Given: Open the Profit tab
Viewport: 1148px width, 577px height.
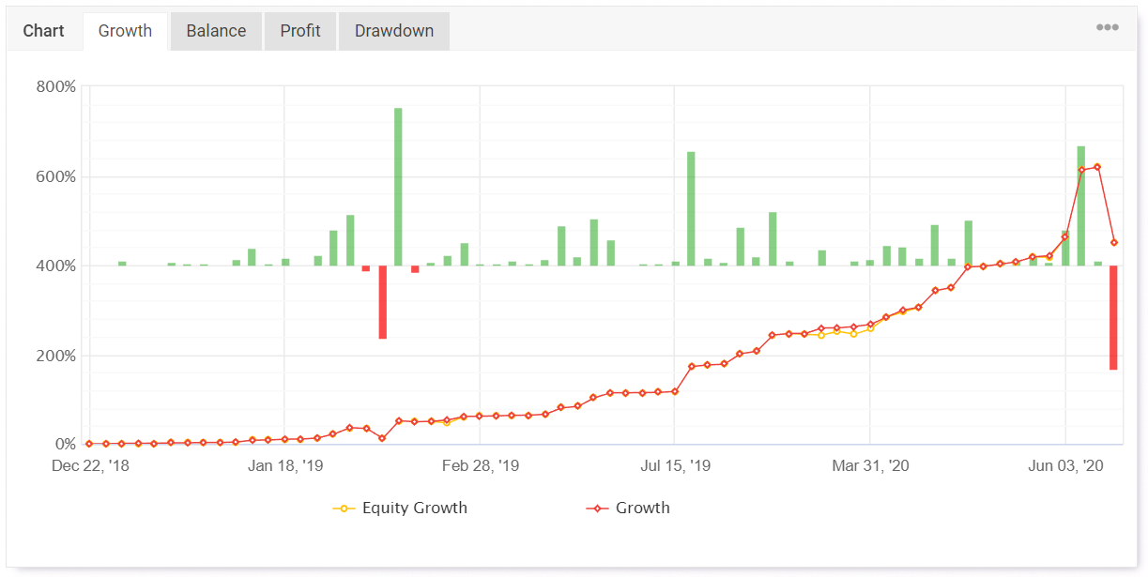Looking at the screenshot, I should (300, 31).
